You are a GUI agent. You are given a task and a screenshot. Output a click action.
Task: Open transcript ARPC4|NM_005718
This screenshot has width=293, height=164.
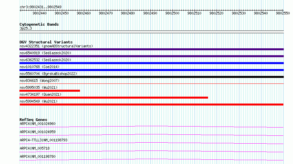point(35,148)
